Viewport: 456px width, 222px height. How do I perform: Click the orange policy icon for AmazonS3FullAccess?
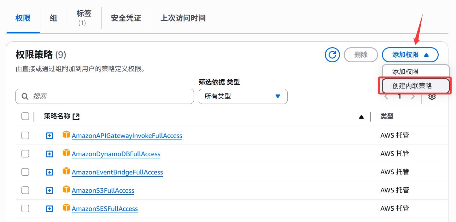(x=66, y=189)
